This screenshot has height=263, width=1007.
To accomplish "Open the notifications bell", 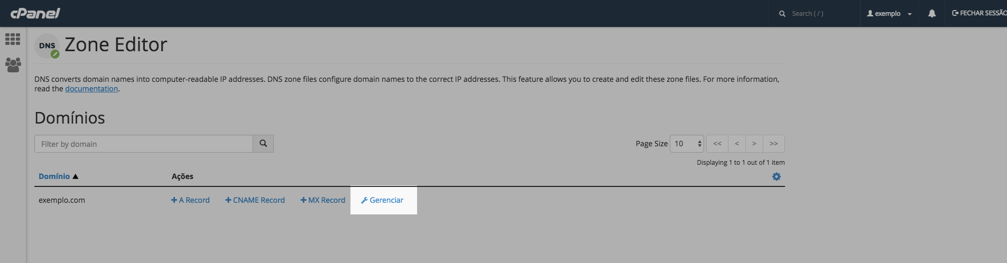I will point(932,14).
